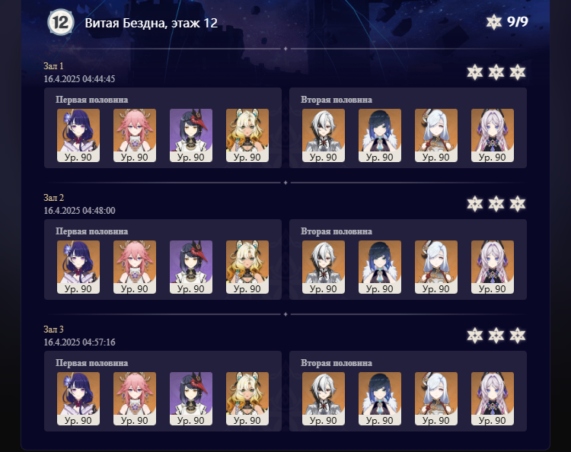Select Raiden Shogun portrait in Зал 3
This screenshot has width=571, height=452.
(78, 399)
